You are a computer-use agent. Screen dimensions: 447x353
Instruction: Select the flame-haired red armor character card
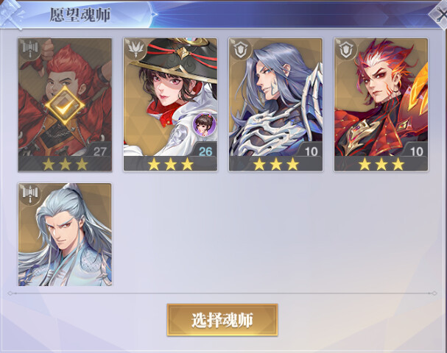coord(381,104)
